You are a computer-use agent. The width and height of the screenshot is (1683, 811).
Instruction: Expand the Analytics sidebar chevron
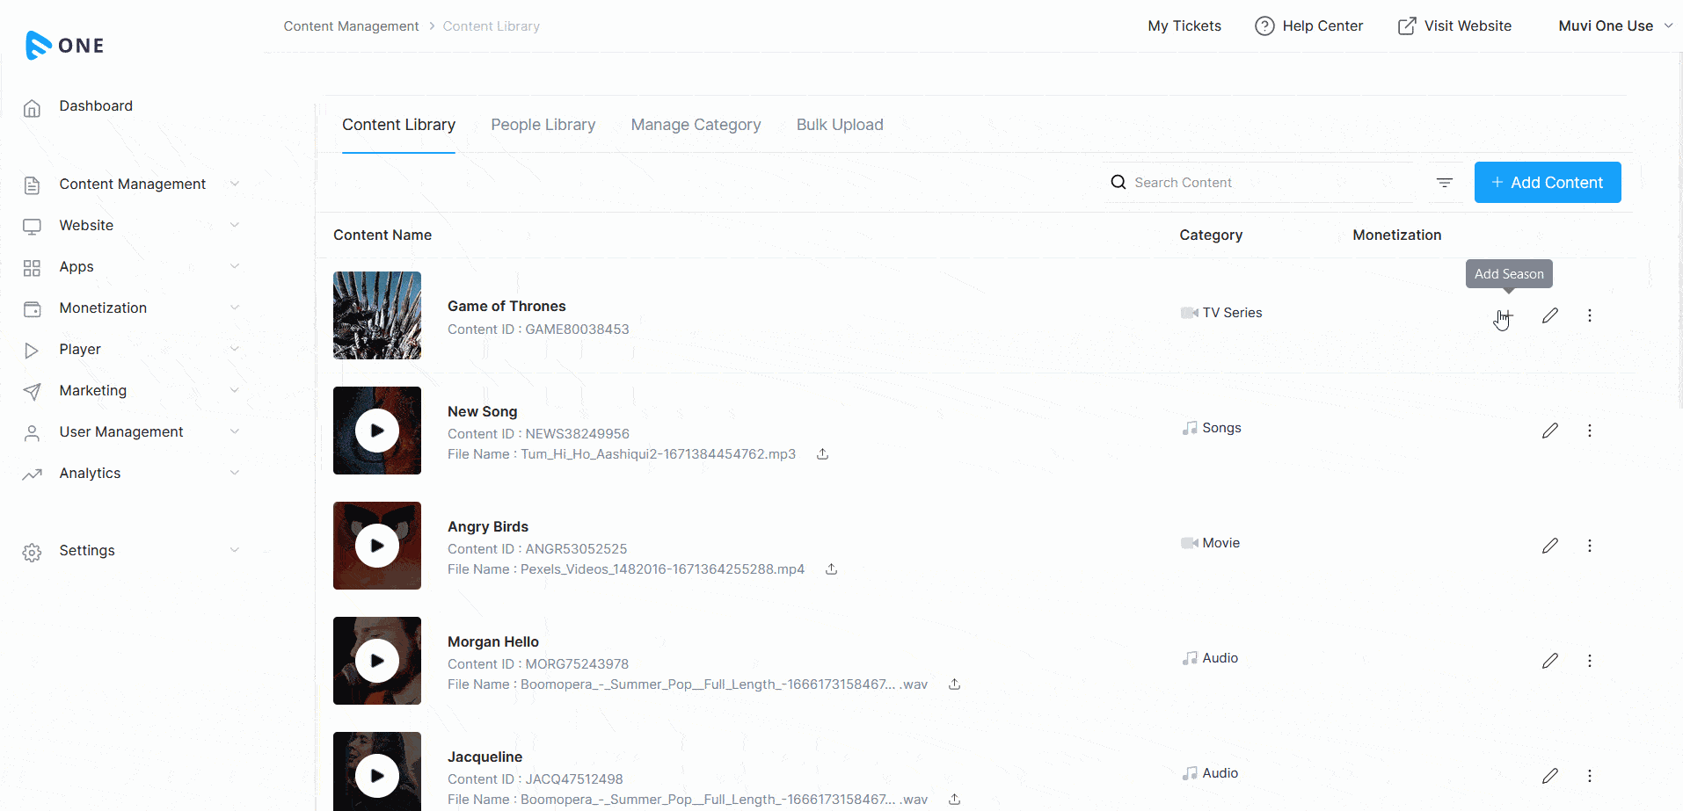pos(235,473)
